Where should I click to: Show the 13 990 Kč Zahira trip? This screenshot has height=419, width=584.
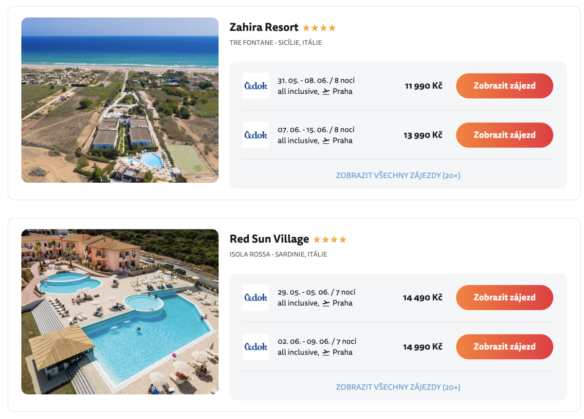[504, 135]
